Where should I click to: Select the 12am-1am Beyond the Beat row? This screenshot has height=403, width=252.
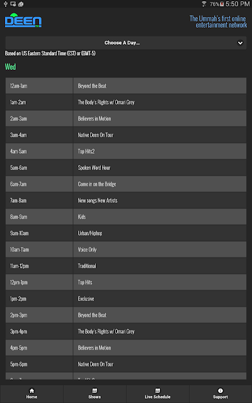coord(126,86)
